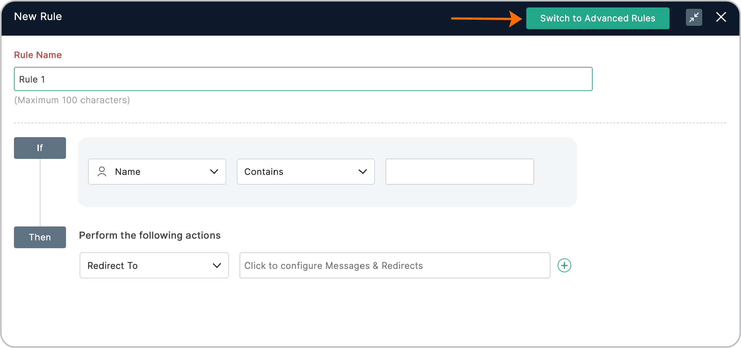Viewport: 741px width, 348px height.
Task: Click the chevron arrow on Contains
Action: click(363, 172)
